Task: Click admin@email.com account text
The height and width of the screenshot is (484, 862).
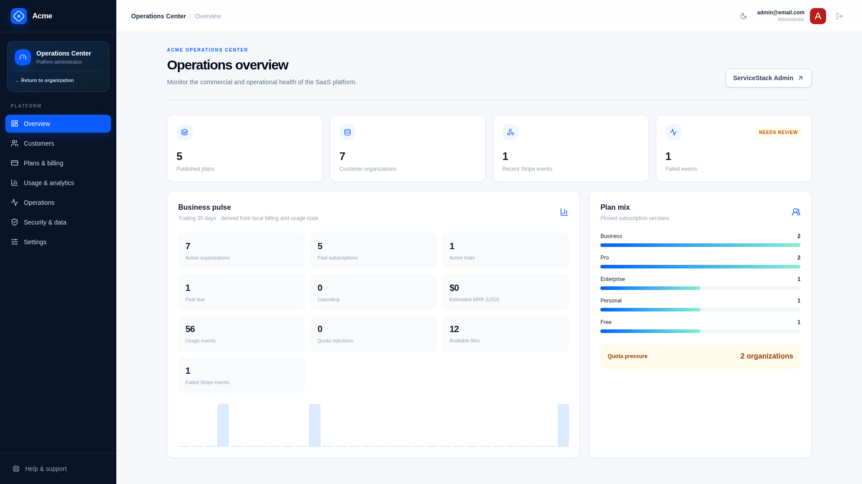Action: pos(780,13)
